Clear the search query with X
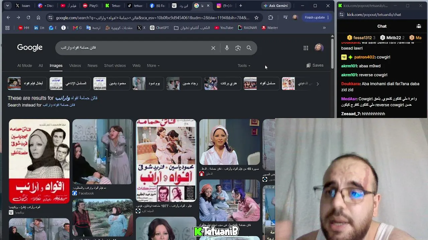The image size is (428, 240). pyautogui.click(x=213, y=48)
